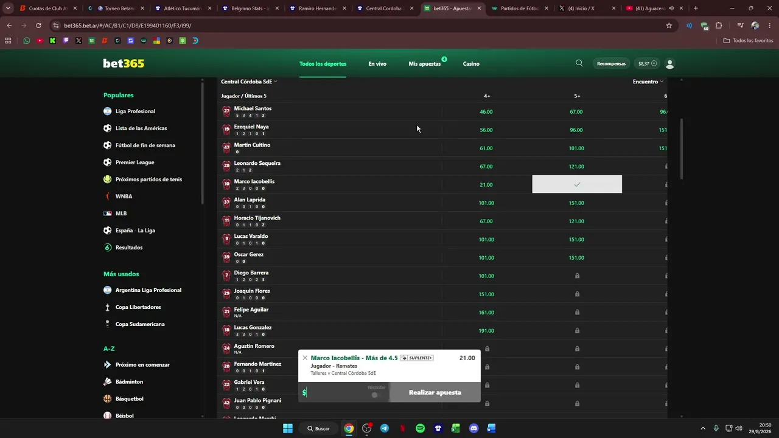This screenshot has height=438, width=779.
Task: Open Liga Profesional under Populares
Action: click(x=135, y=111)
